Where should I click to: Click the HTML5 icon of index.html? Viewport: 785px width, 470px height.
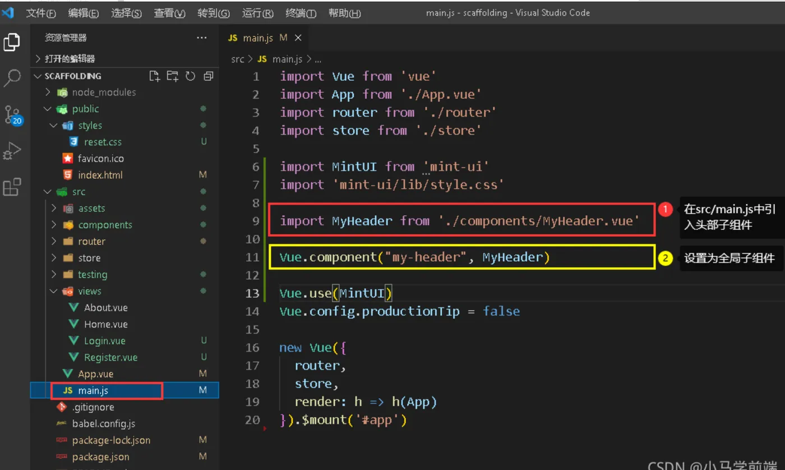tap(67, 175)
